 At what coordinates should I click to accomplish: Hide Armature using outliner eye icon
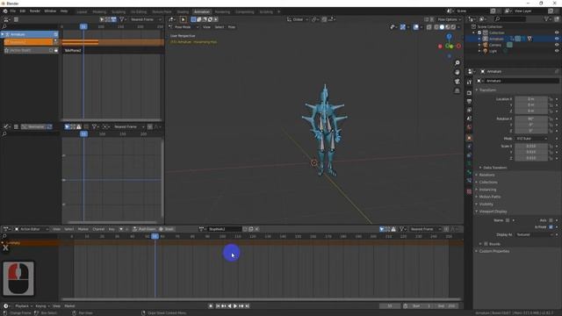coord(557,39)
